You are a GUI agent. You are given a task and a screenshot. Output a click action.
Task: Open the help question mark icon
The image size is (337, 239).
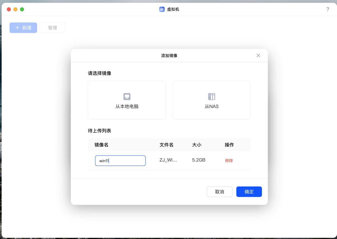click(x=328, y=9)
